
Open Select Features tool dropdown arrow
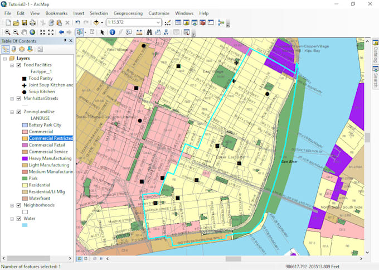pyautogui.click(x=85, y=32)
